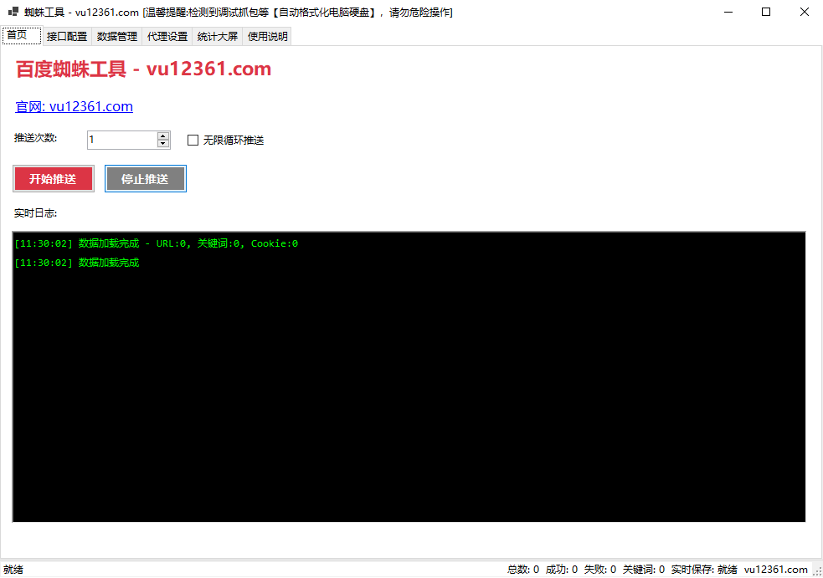Maximize the 蜘蛛工具 window

tap(765, 12)
